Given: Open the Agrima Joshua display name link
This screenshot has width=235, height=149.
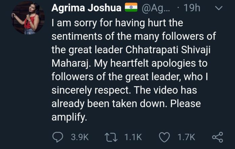Looking at the screenshot, I should coord(86,8).
